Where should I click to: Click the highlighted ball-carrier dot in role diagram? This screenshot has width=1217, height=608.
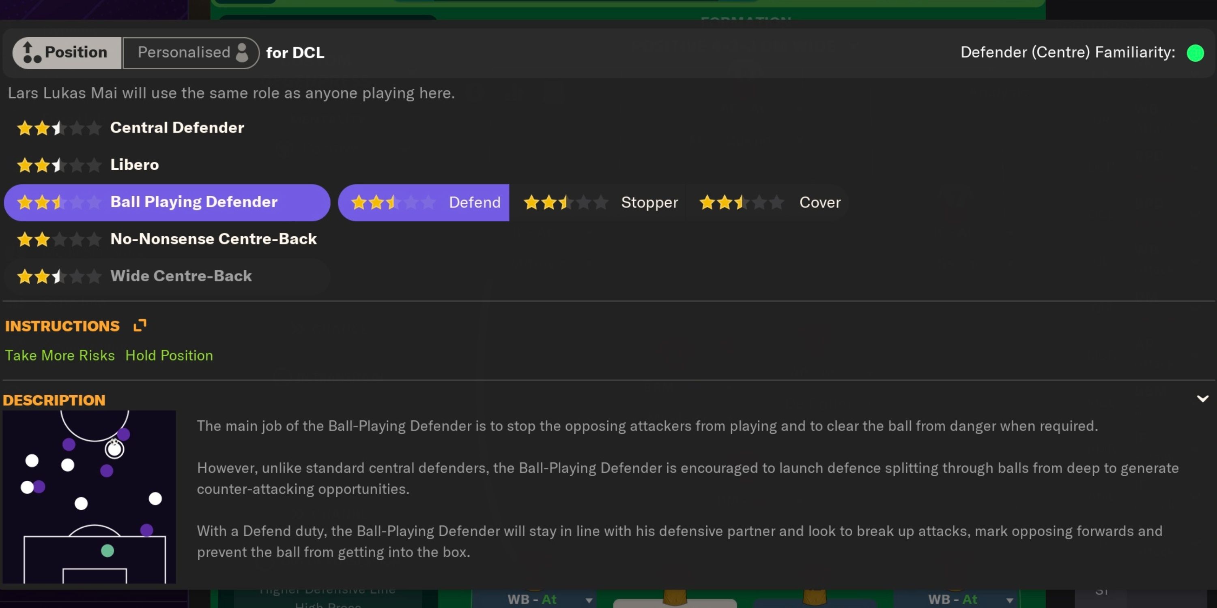pos(115,449)
